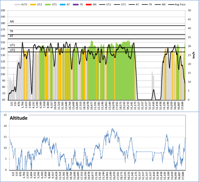The image size is (199, 182).
Task: Select the 50 value on the km/h axis
Action: [189, 10]
